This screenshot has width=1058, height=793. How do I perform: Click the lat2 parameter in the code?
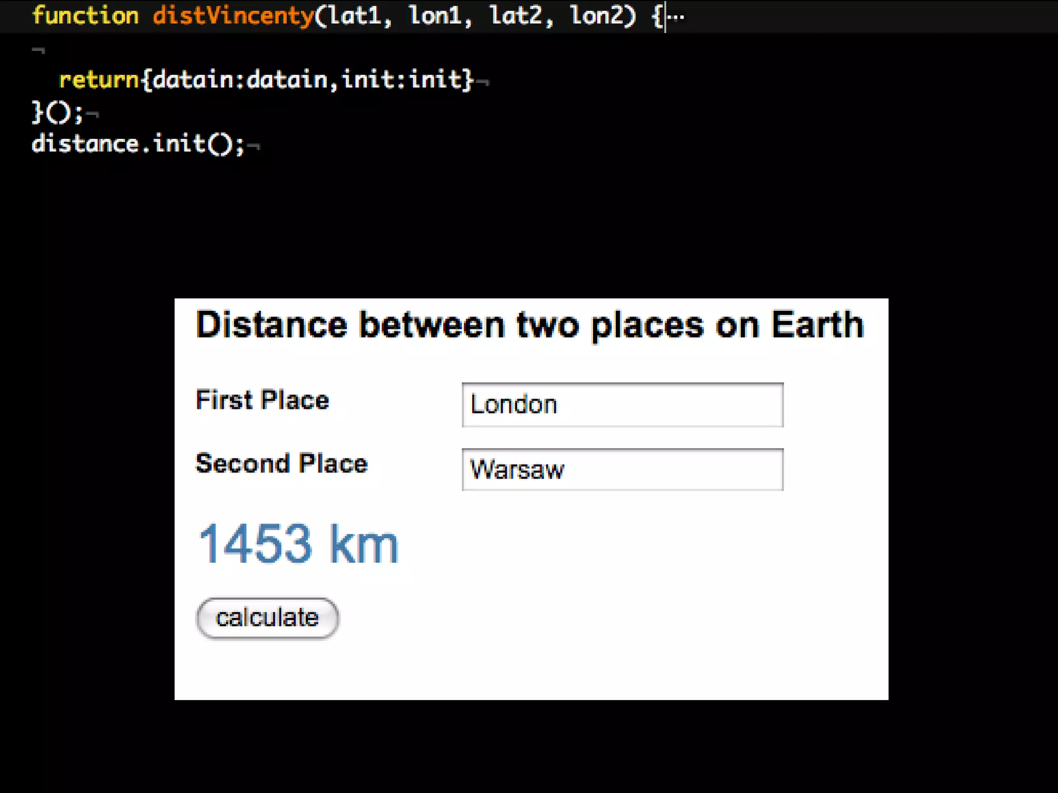[x=516, y=15]
